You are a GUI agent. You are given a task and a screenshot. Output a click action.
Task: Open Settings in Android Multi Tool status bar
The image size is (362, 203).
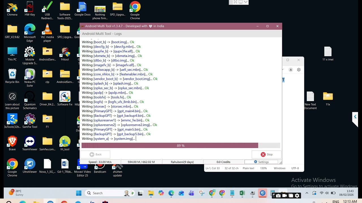[x=261, y=162]
